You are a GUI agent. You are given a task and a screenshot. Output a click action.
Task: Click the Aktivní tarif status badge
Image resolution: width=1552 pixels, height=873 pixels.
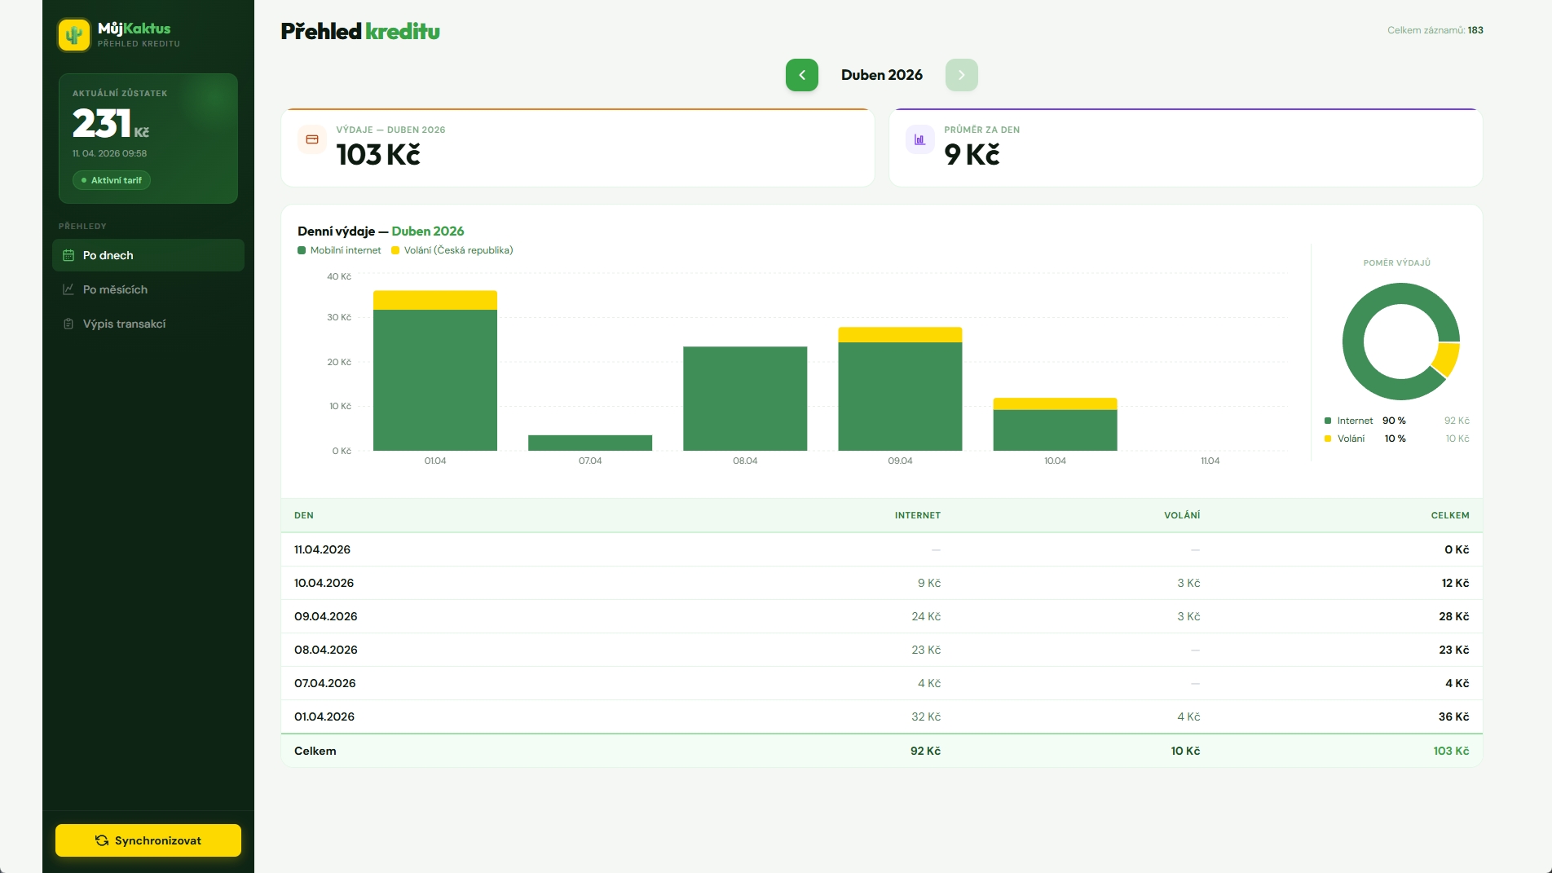click(x=112, y=180)
